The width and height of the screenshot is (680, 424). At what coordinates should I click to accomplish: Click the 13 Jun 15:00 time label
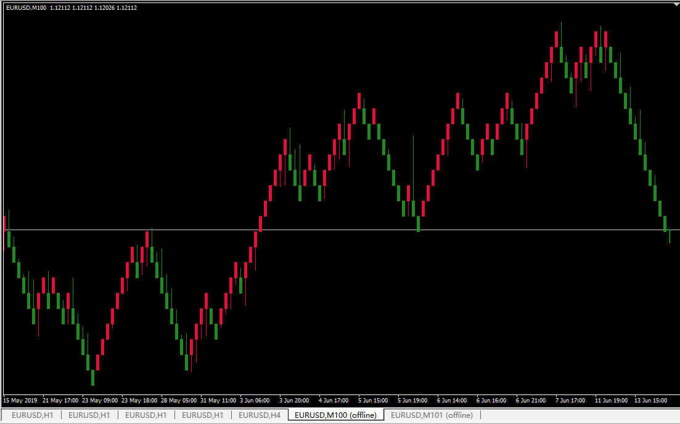pyautogui.click(x=649, y=400)
